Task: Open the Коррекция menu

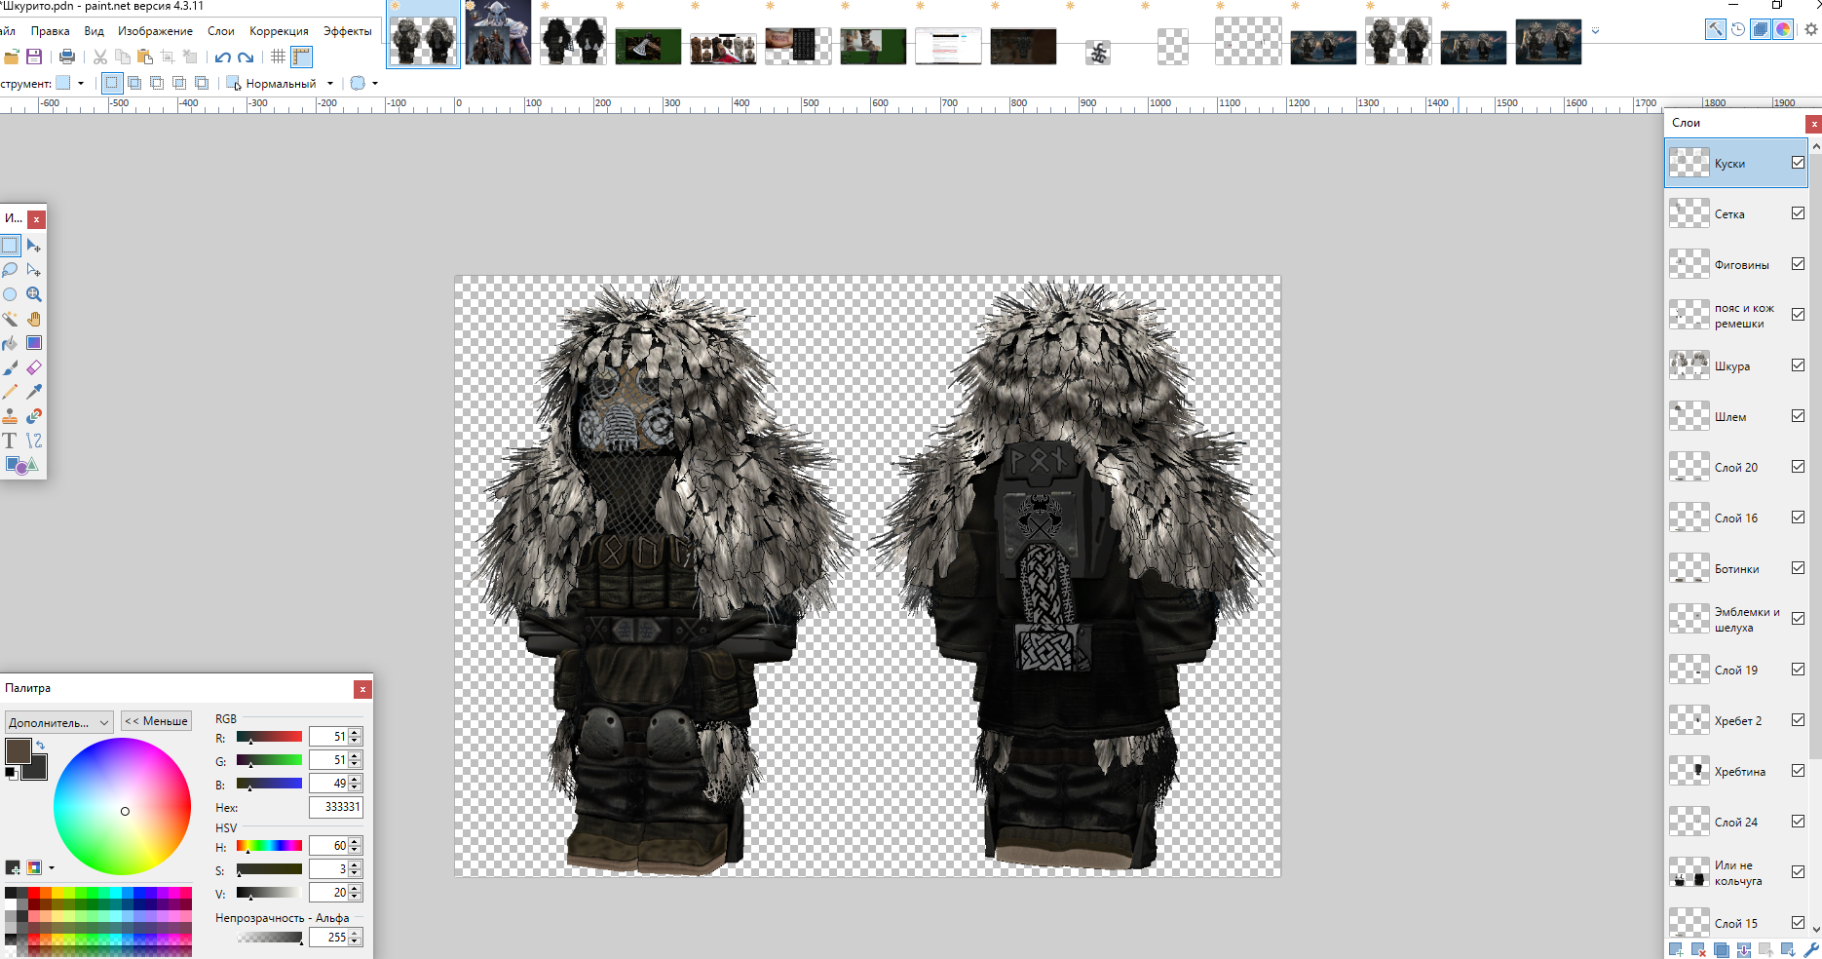Action: [x=279, y=31]
